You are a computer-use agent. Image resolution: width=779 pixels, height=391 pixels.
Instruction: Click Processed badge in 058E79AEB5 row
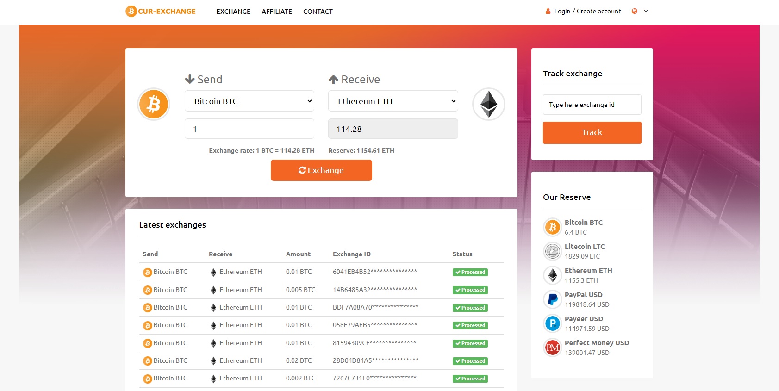click(470, 325)
